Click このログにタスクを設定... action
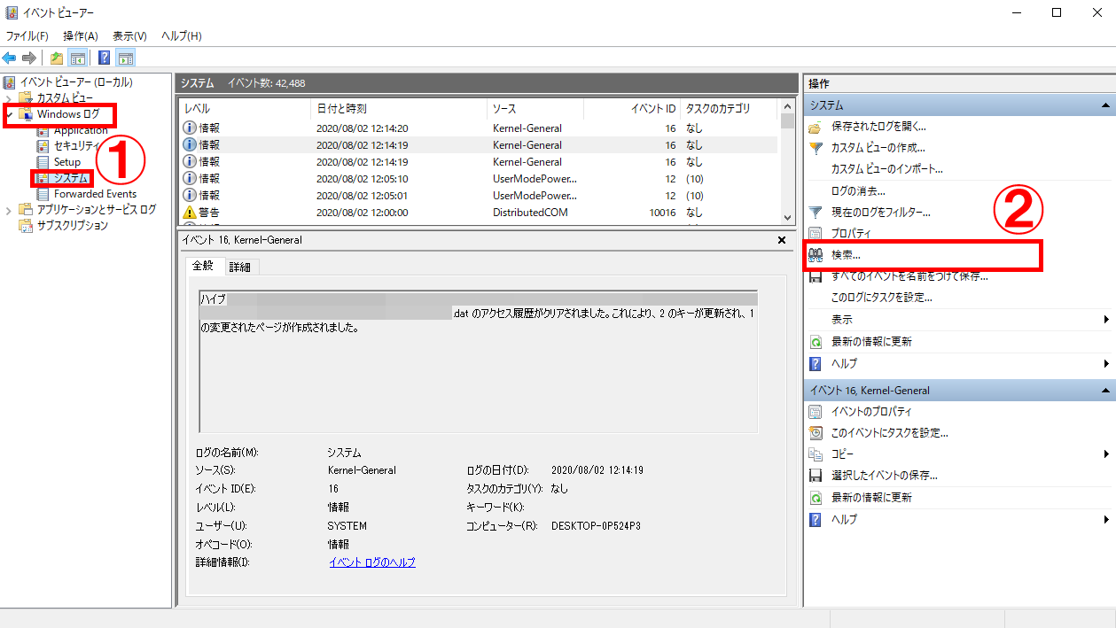The height and width of the screenshot is (628, 1116). coord(882,298)
